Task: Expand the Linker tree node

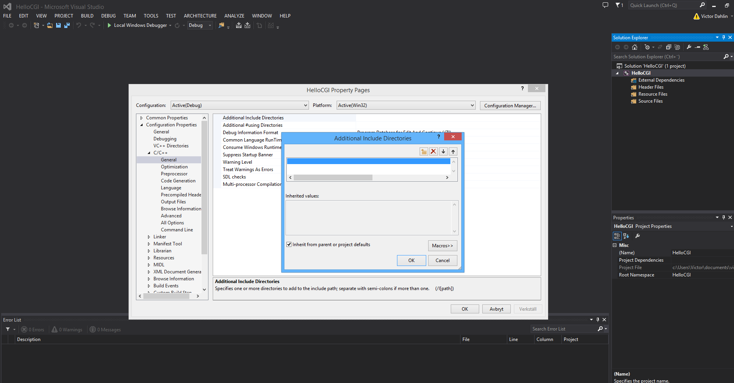Action: [x=149, y=237]
